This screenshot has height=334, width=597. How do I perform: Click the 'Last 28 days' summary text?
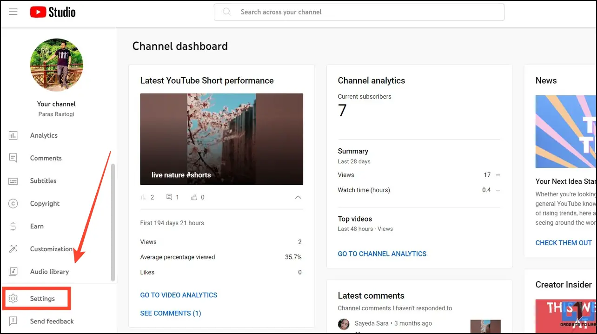coord(354,161)
